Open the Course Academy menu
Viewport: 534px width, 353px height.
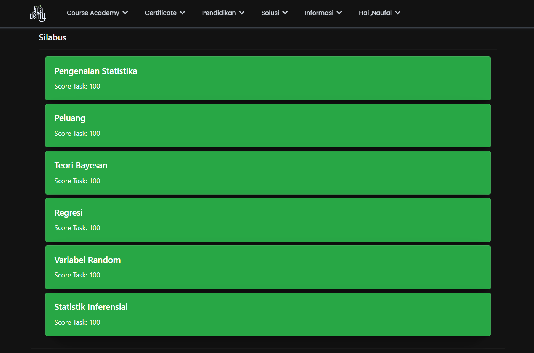[97, 13]
